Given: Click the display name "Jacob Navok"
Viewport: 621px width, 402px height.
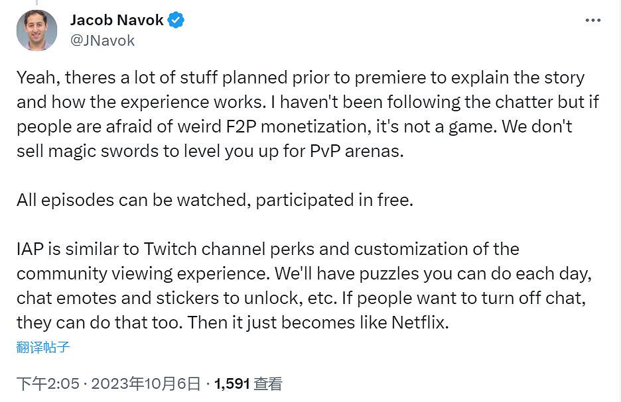Looking at the screenshot, I should 117,21.
